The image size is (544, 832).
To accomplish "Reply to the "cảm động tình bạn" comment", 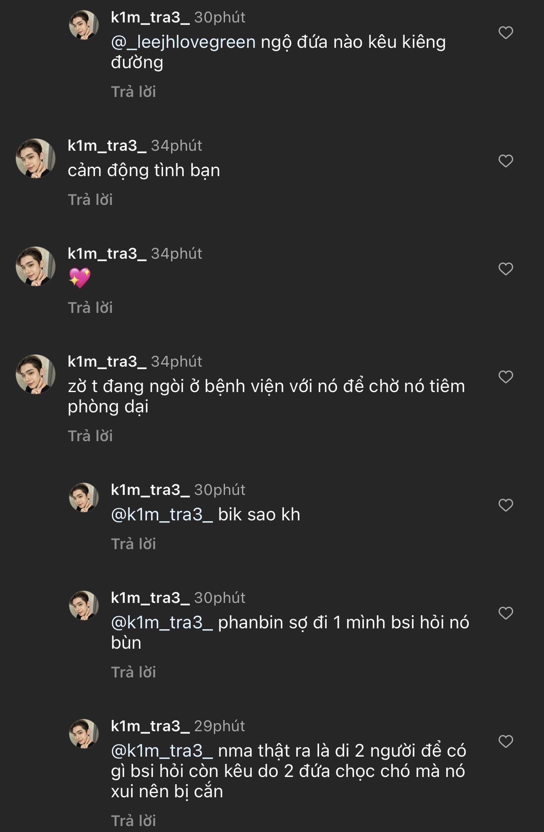I will click(90, 200).
